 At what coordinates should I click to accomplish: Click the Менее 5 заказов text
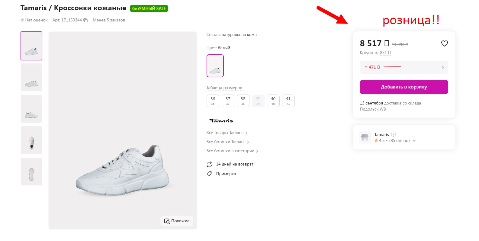point(109,20)
